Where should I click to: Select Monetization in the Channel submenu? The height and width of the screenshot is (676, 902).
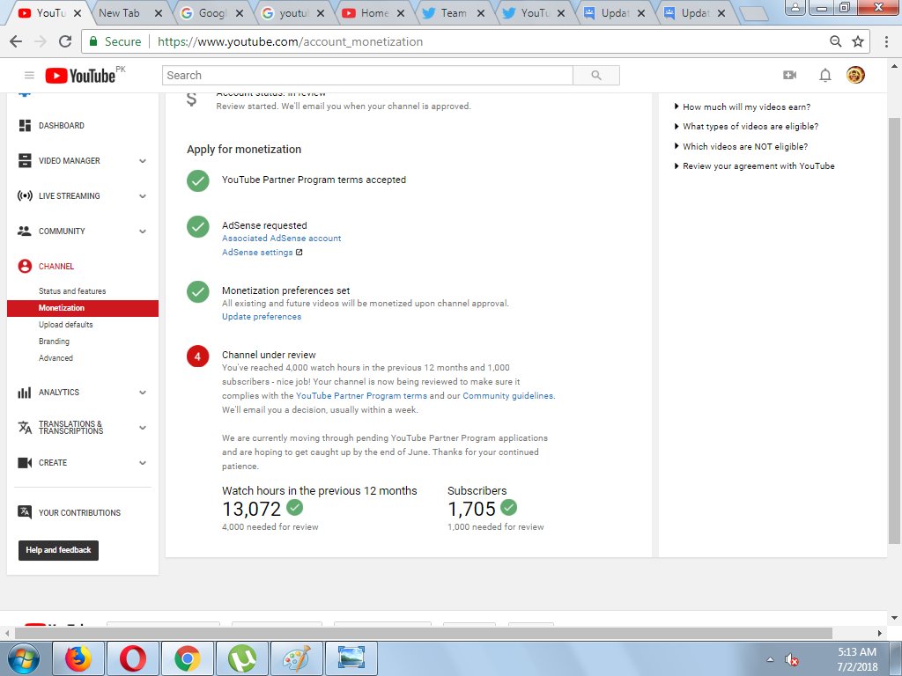coord(82,308)
